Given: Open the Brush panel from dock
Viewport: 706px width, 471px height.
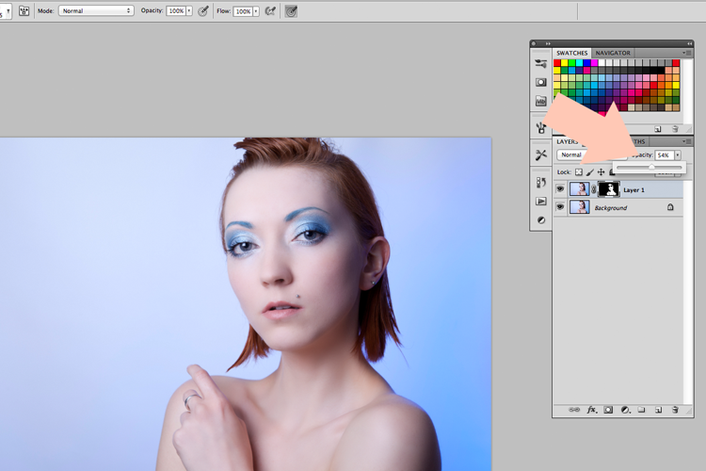Looking at the screenshot, I should [540, 63].
